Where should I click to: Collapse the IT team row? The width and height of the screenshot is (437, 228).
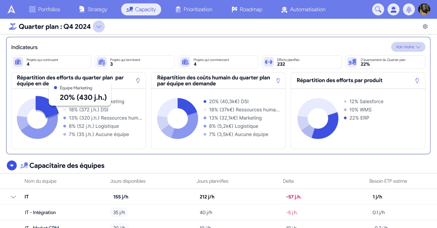tap(13, 197)
